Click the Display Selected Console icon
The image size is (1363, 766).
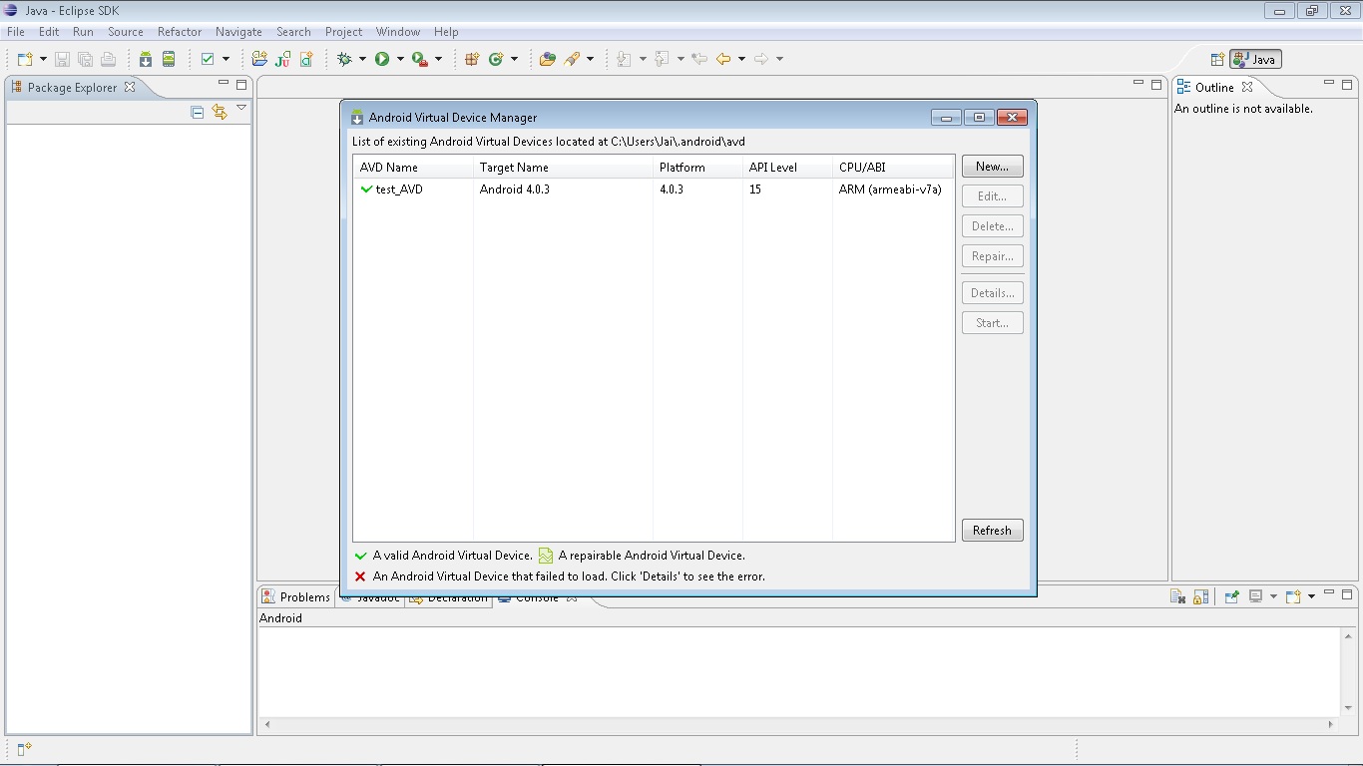click(x=1256, y=596)
